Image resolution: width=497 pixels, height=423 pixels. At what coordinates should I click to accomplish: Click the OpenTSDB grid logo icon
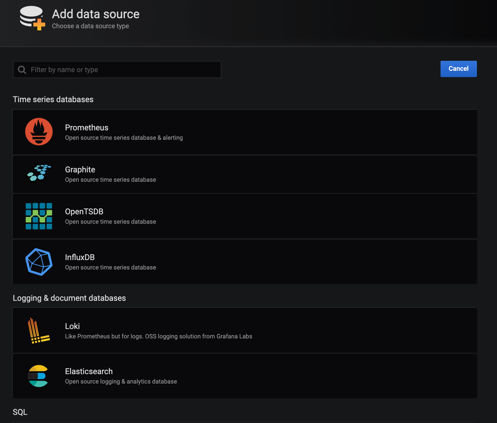point(39,216)
